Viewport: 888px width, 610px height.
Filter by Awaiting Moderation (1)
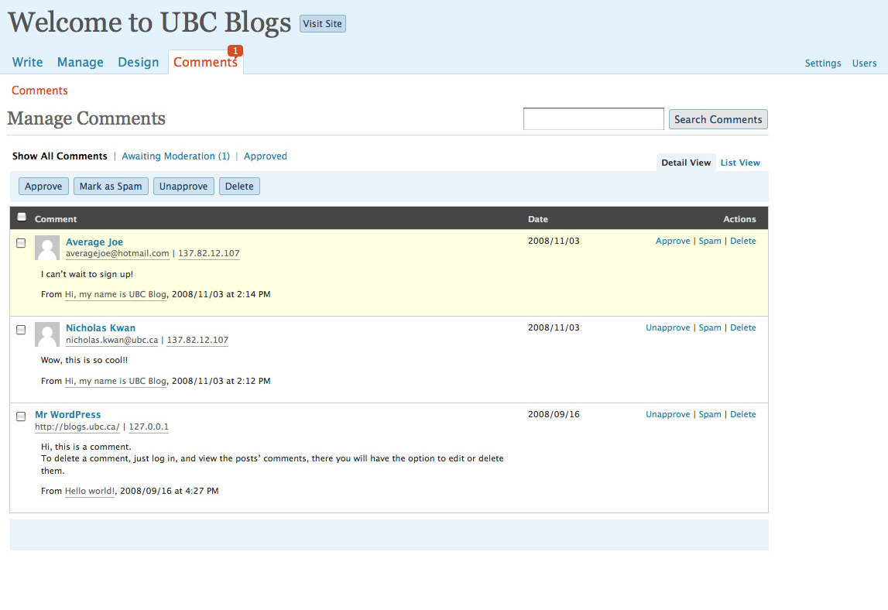[x=176, y=156]
